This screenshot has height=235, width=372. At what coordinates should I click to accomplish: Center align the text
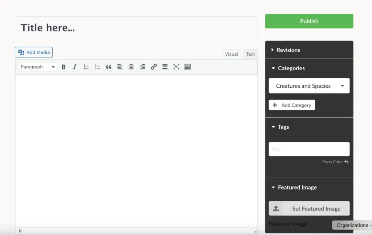131,67
